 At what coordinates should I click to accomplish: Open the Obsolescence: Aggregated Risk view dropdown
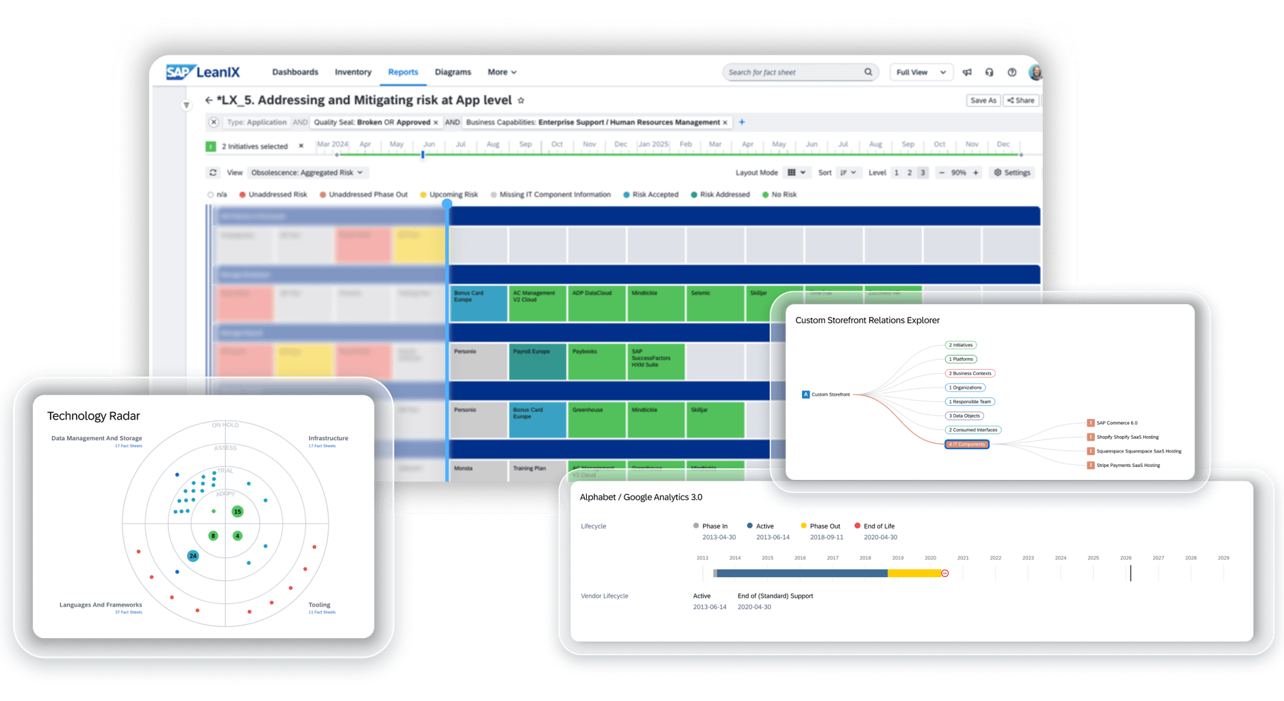click(x=307, y=173)
